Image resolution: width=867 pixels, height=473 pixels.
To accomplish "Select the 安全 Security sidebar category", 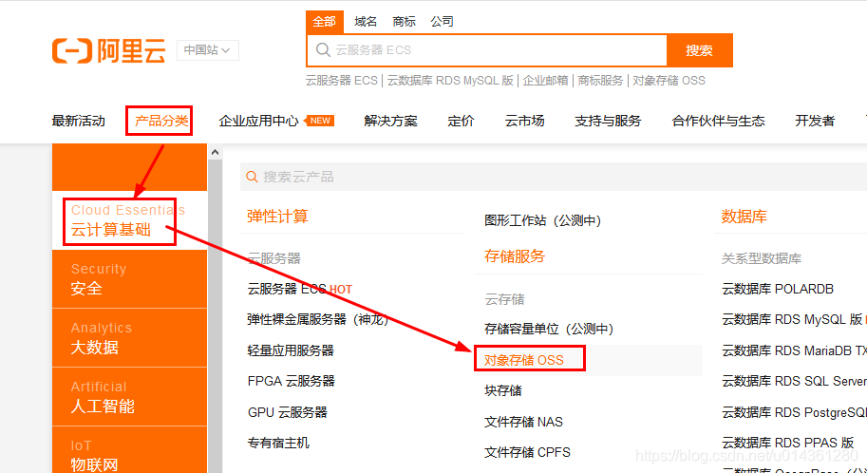I will 129,279.
